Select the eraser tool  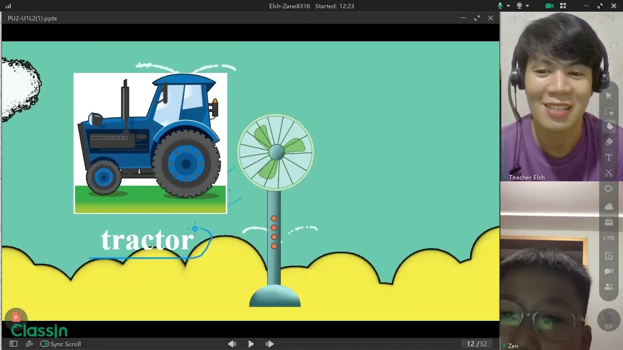pyautogui.click(x=609, y=142)
